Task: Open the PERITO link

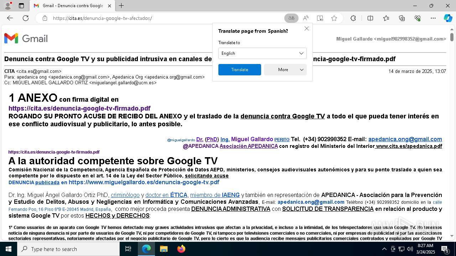Action: [x=282, y=140]
